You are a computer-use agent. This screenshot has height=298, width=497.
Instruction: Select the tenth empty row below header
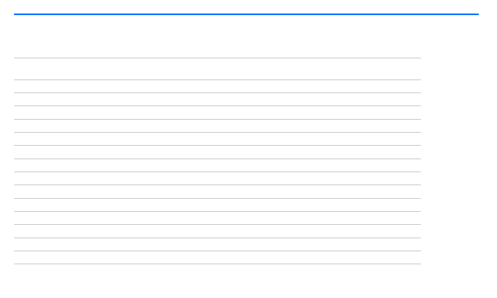tap(217, 205)
